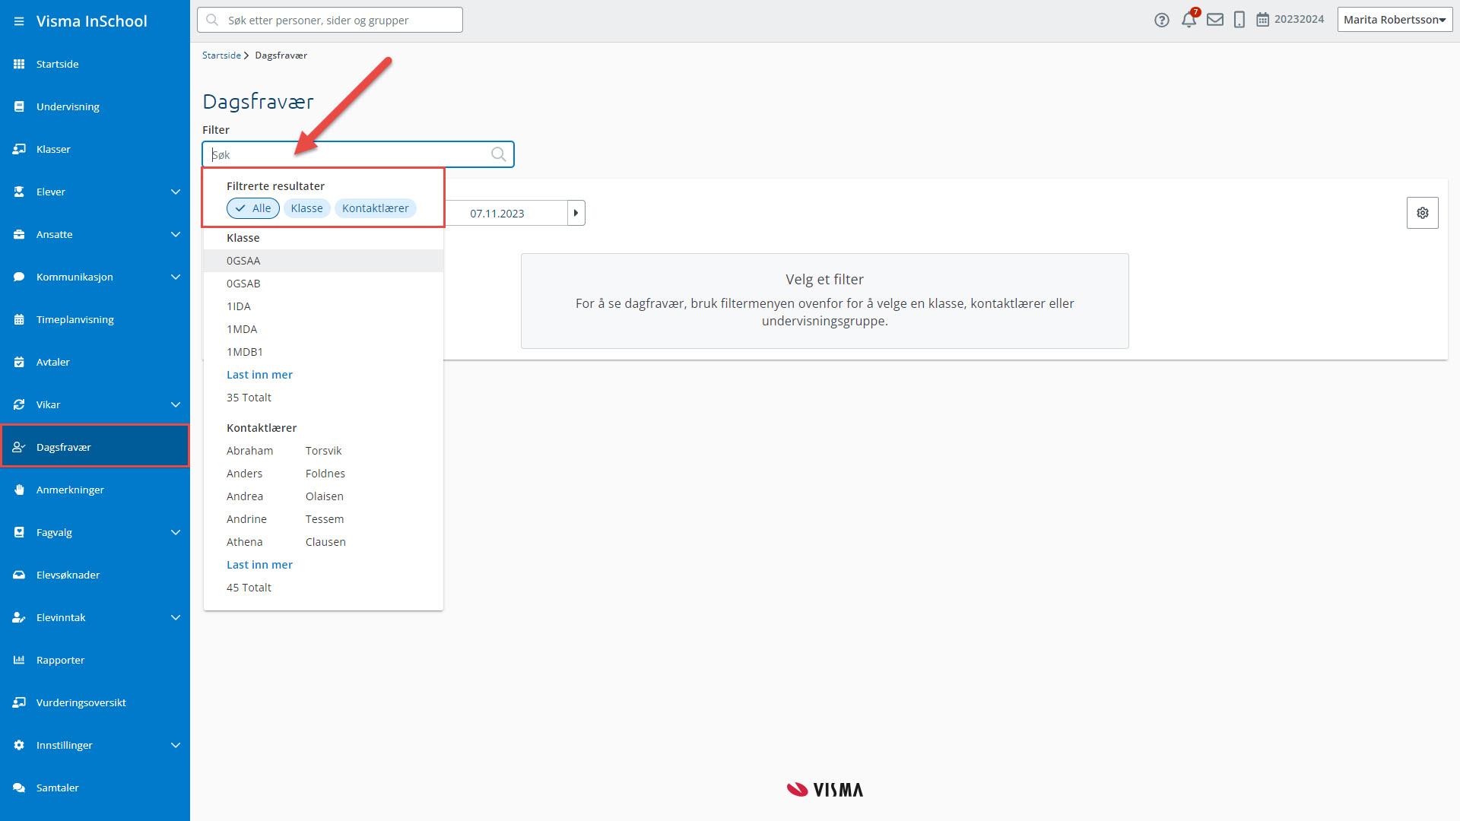Click the Kommunikasjon speech bubble icon
This screenshot has height=821, width=1460.
tap(19, 277)
